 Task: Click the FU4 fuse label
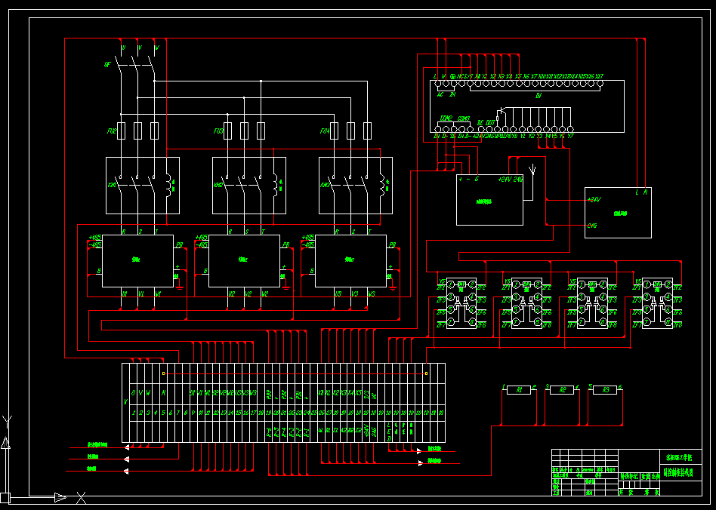pos(325,131)
